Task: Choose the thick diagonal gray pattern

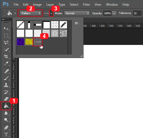Action: click(63, 25)
